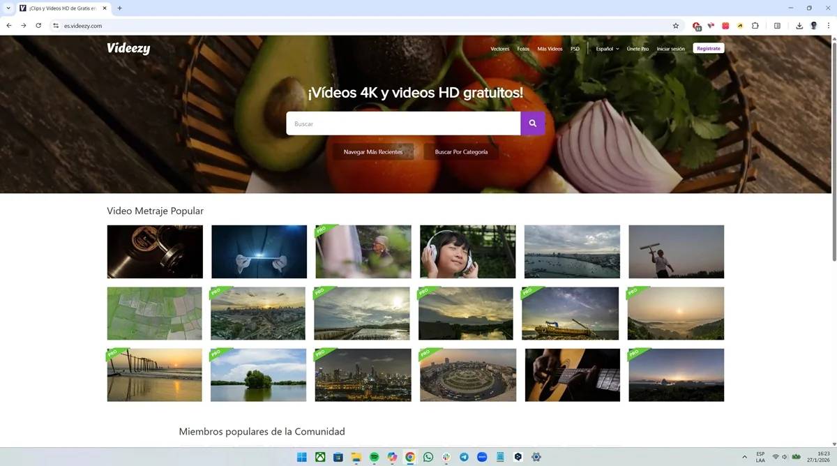Screen dimensions: 837x466
Task: Open the guitar playing video thumbnail
Action: tap(571, 375)
